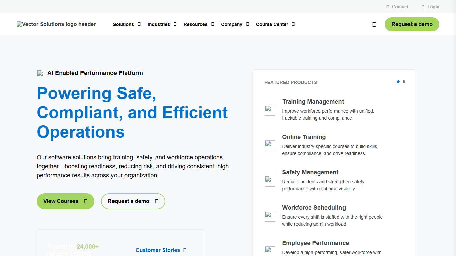This screenshot has width=456, height=256.
Task: Switch to the second featured products slide
Action: click(x=404, y=81)
